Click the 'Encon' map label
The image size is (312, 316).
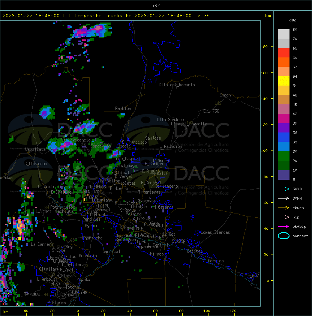coord(225,95)
